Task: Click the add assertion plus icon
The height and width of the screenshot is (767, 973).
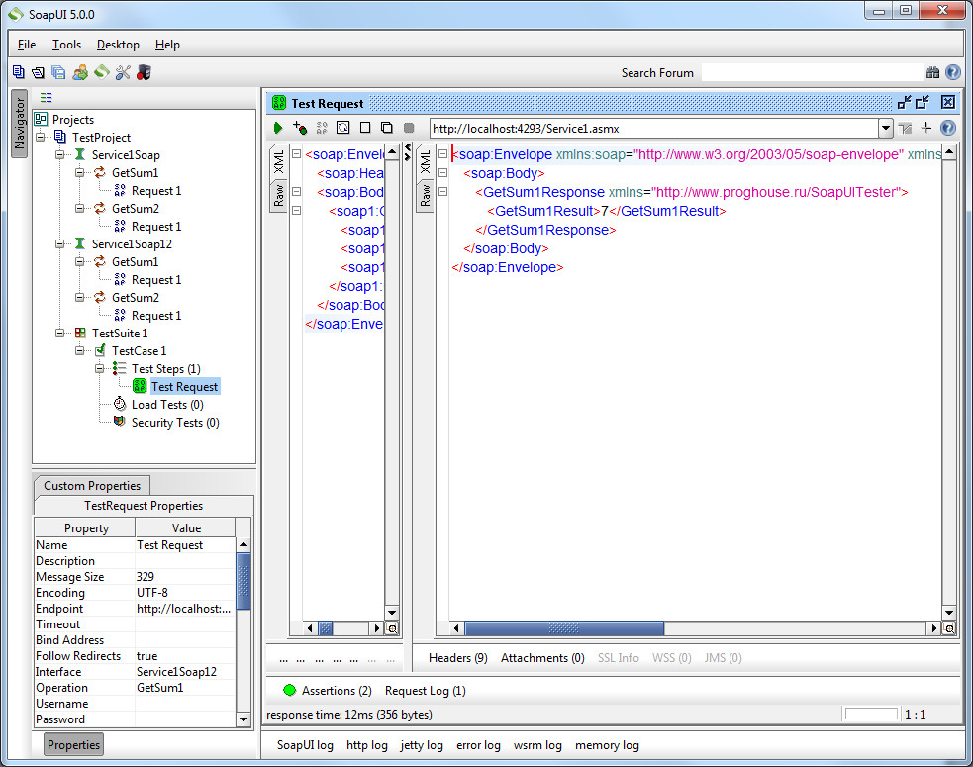Action: 300,128
